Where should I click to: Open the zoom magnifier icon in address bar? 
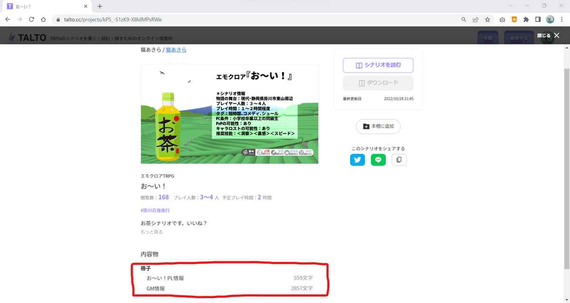[464, 19]
